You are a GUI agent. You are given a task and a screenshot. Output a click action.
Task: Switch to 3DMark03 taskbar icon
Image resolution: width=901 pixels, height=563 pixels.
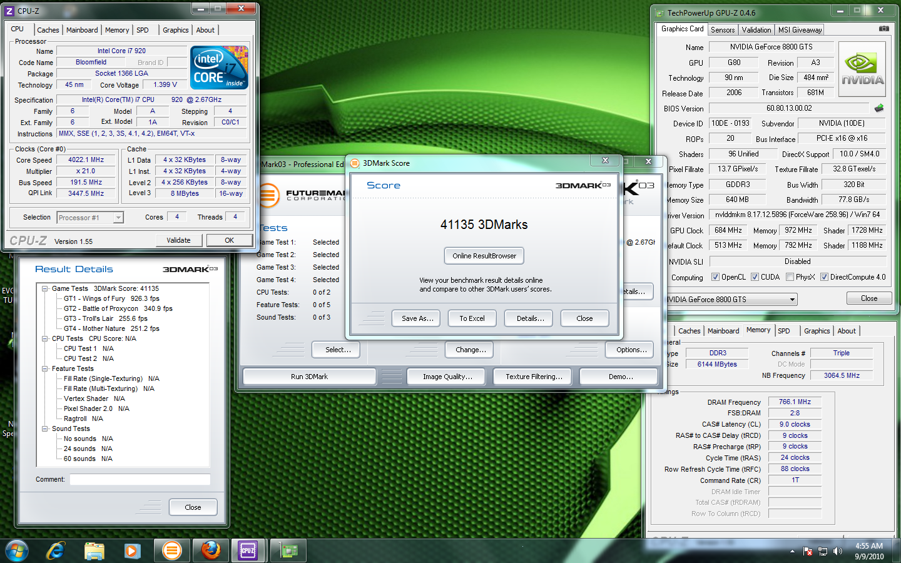pyautogui.click(x=171, y=550)
